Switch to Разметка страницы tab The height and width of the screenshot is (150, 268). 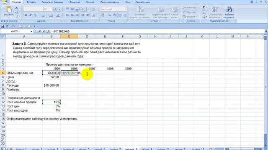52,2
